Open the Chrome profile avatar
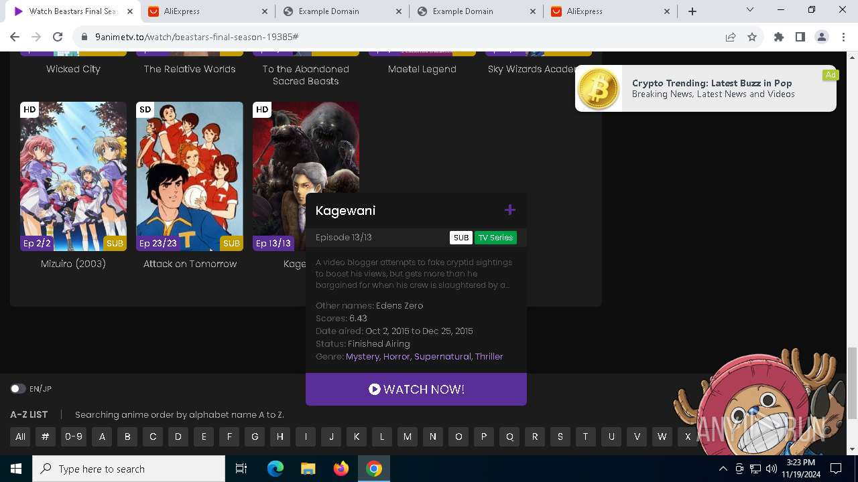 pyautogui.click(x=822, y=37)
